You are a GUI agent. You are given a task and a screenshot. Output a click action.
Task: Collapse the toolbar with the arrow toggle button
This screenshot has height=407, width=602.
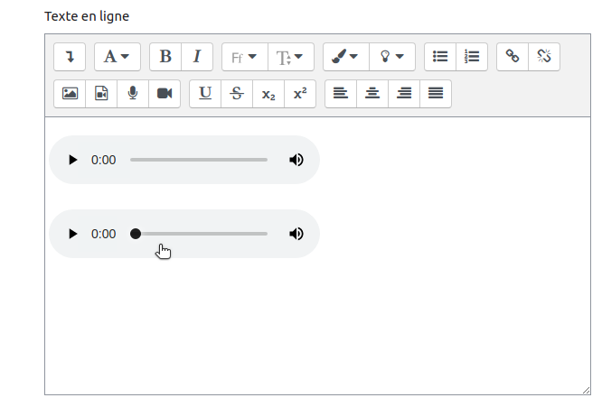tap(70, 56)
